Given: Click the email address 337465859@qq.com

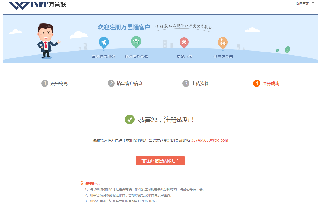Looking at the screenshot, I should [210, 140].
